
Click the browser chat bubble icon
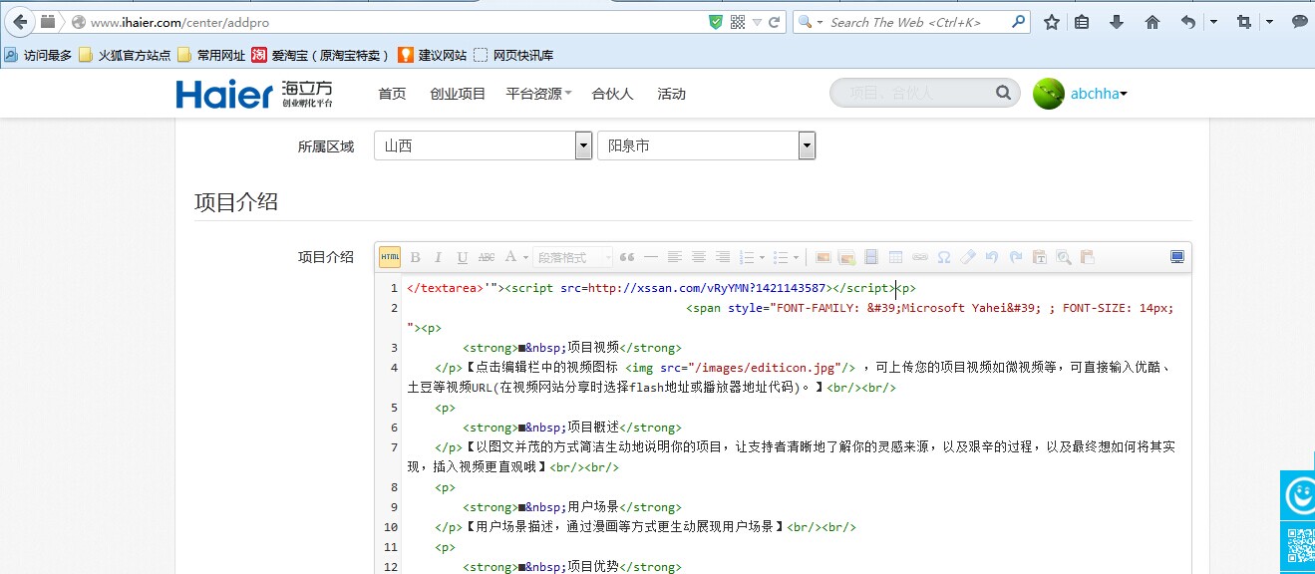click(x=1300, y=22)
